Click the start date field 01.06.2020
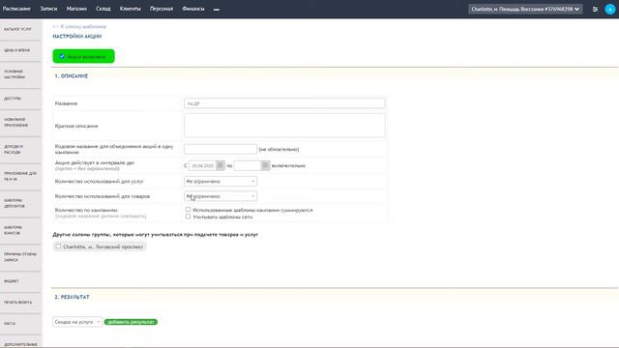The width and height of the screenshot is (619, 348). 202,165
